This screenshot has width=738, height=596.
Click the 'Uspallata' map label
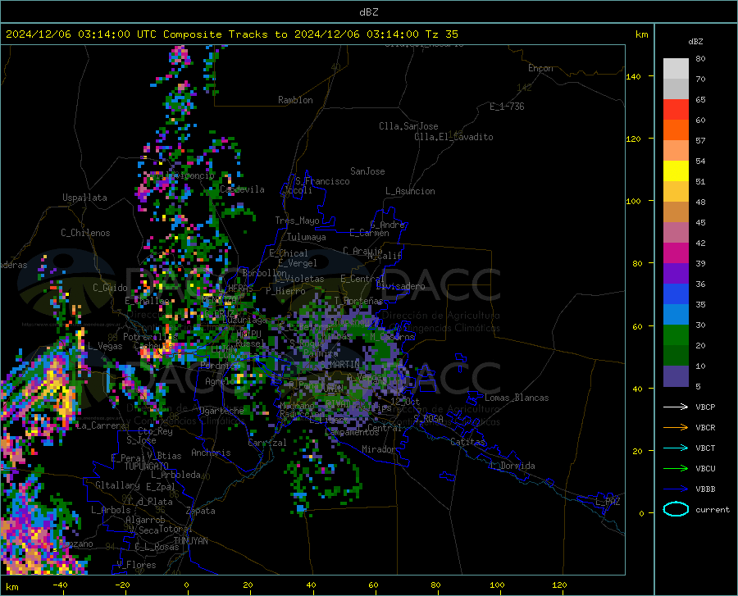[84, 198]
